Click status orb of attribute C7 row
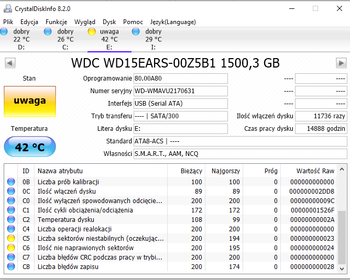 tap(11, 257)
